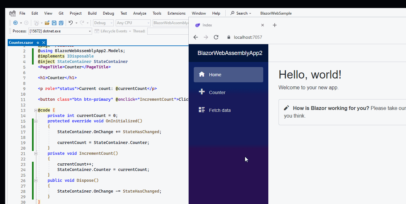Viewport: 406px width, 204px height.
Task: Open a new browser tab
Action: 274,25
